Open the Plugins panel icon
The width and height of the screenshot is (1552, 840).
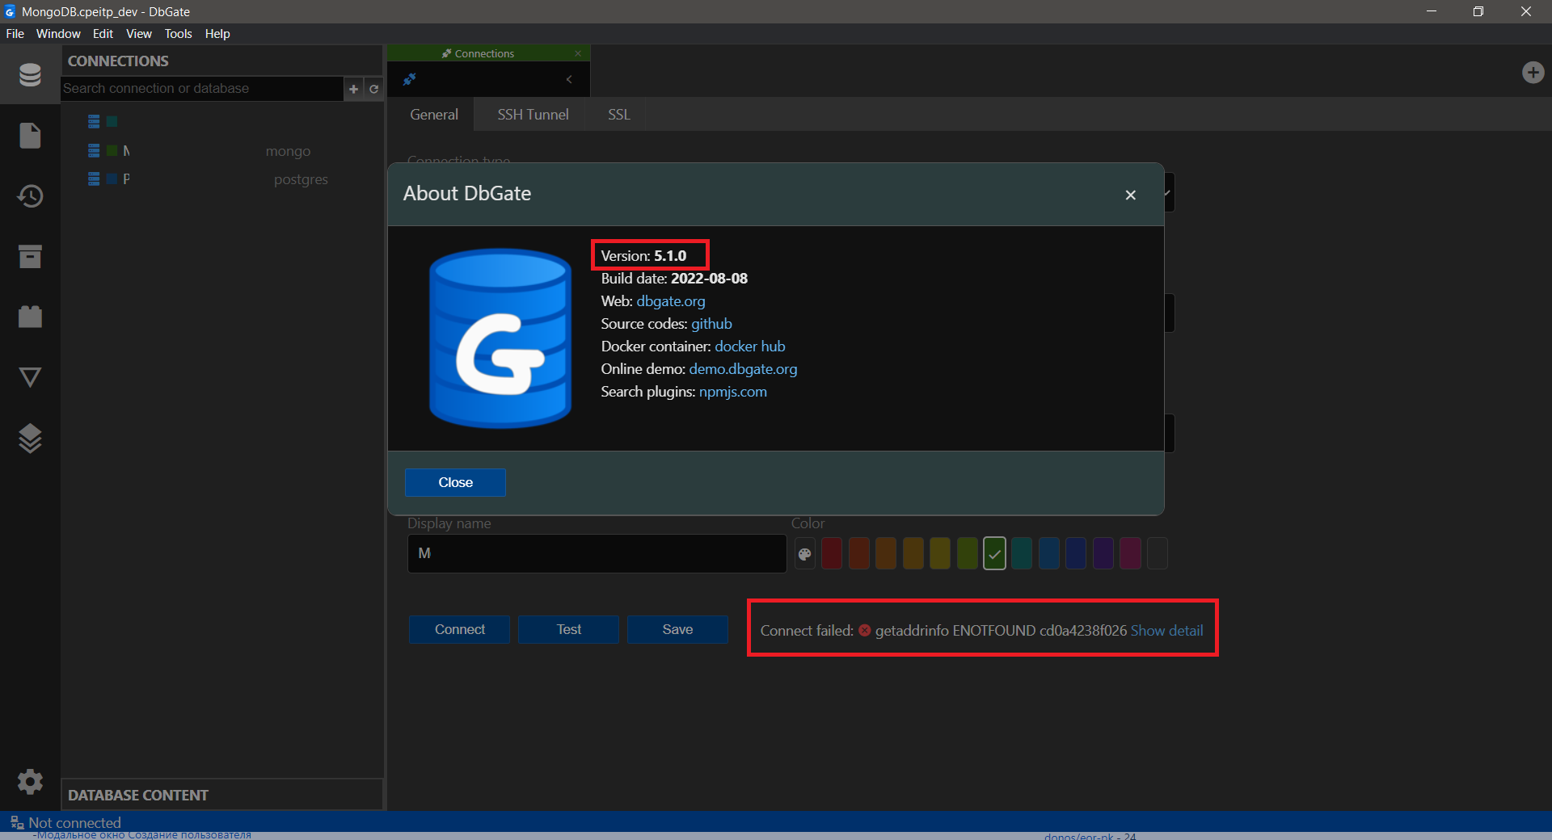coord(30,317)
